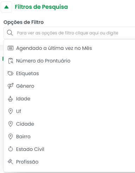
Task: Collapse the Filtros de Pesquisa panel arrow
Action: (6, 7)
